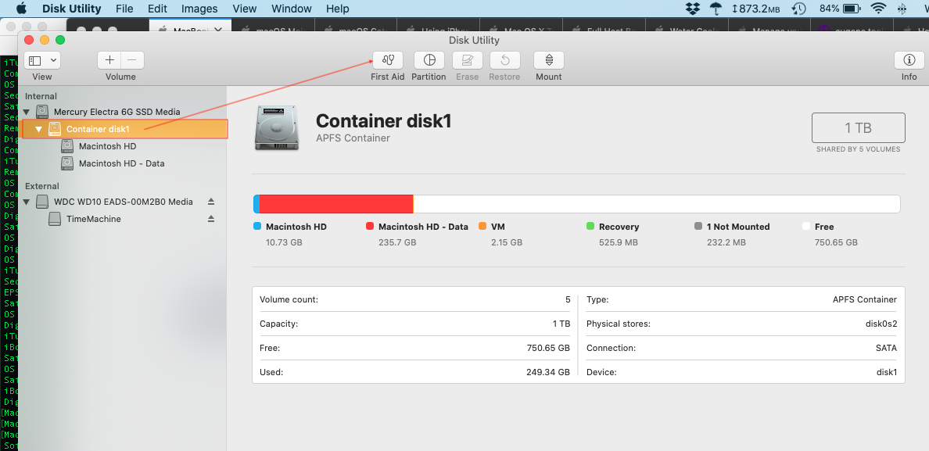Screen dimensions: 929x451
Task: Open the View sidebar options dropdown
Action: 42,60
